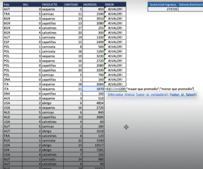Viewport: 203px width, 169px height.
Task: Select the 273725 total cell
Action: coord(163,9)
